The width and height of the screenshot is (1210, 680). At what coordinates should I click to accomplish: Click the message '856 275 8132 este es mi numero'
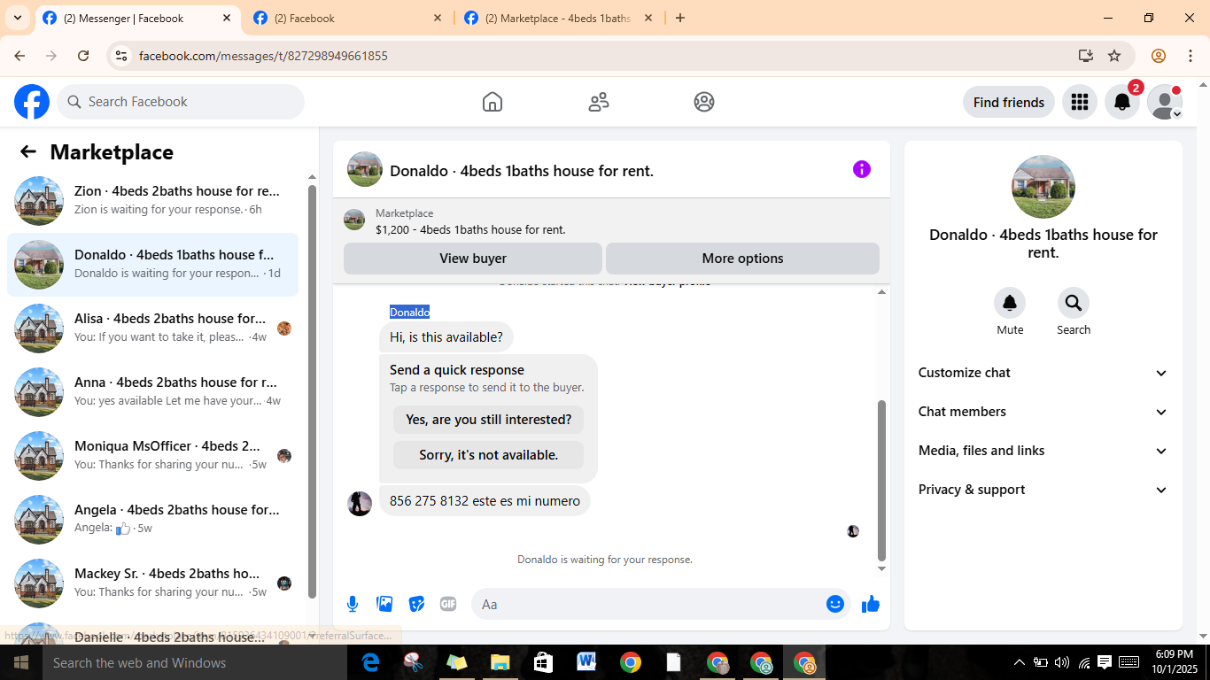(485, 501)
